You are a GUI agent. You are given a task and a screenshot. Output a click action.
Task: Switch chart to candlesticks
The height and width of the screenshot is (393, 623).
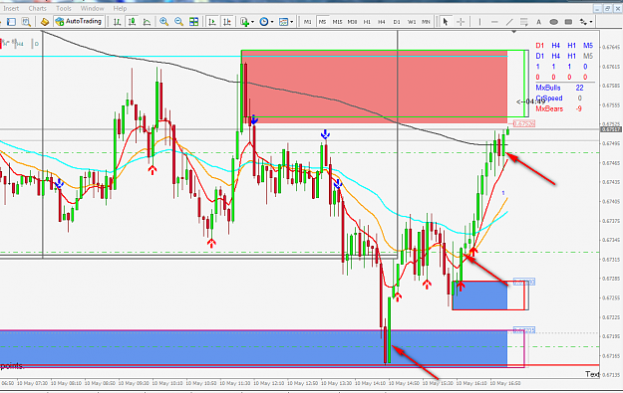click(x=132, y=22)
